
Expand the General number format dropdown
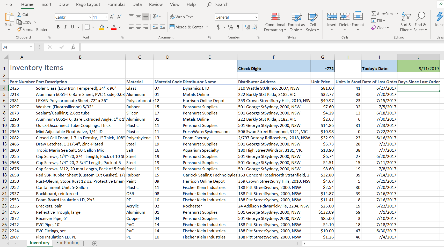tap(256, 17)
